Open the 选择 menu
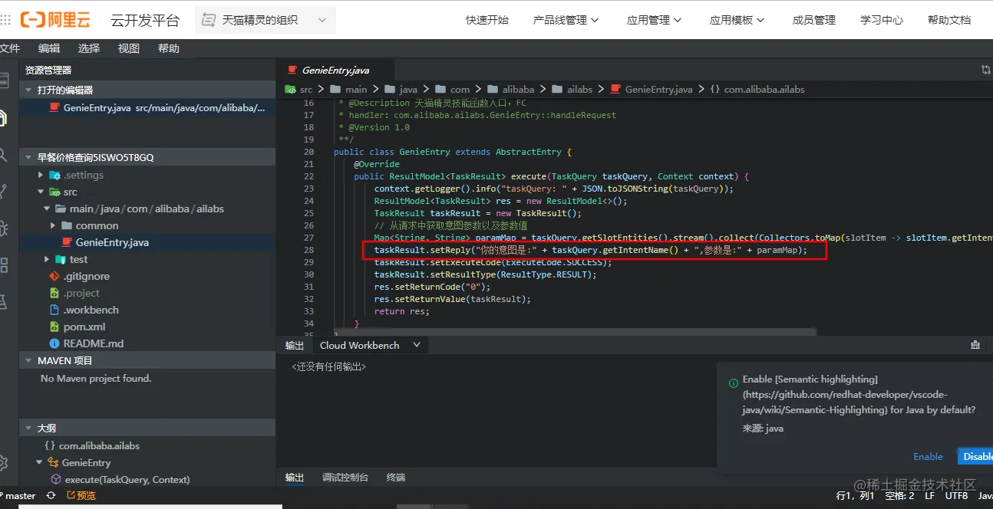The image size is (993, 509). (x=89, y=48)
